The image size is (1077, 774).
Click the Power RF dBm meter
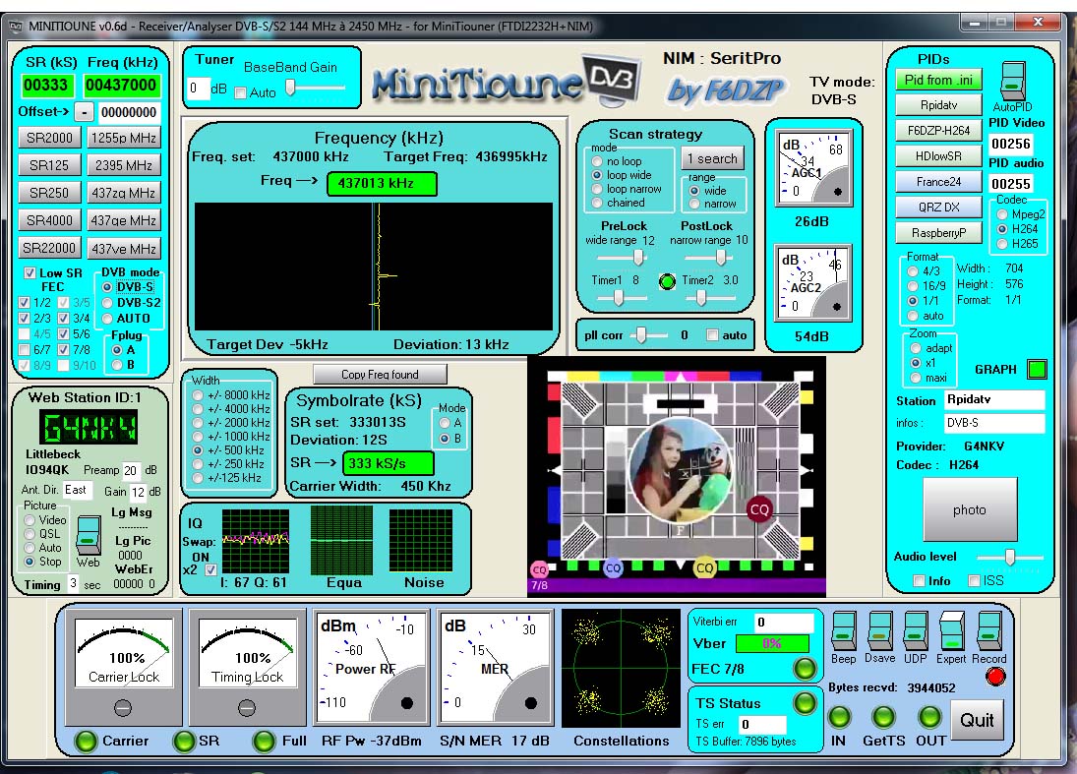(371, 667)
